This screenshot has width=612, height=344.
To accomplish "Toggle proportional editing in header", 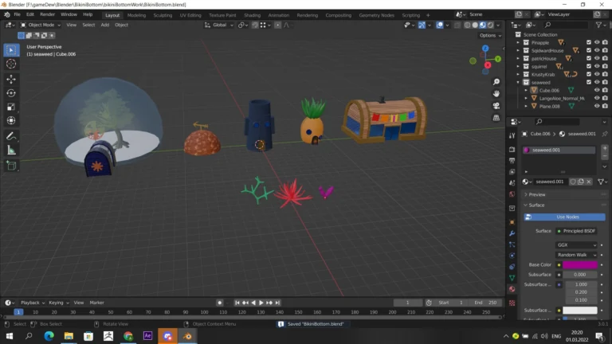I will pos(277,25).
